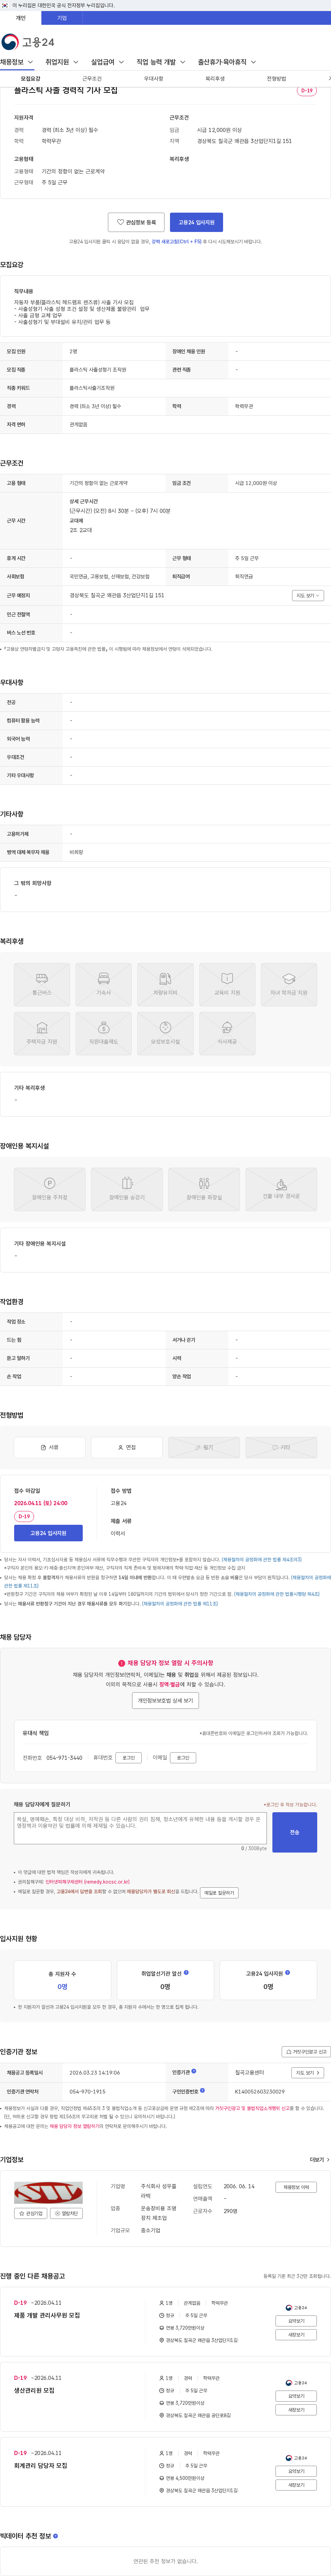Expand the 취업지원 menu
Screen dimensions: 331x2576
click(x=62, y=62)
